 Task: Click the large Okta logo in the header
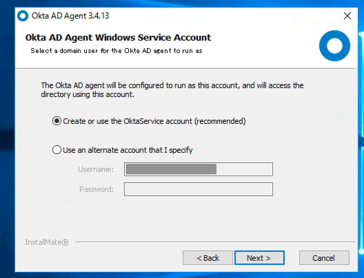click(334, 45)
